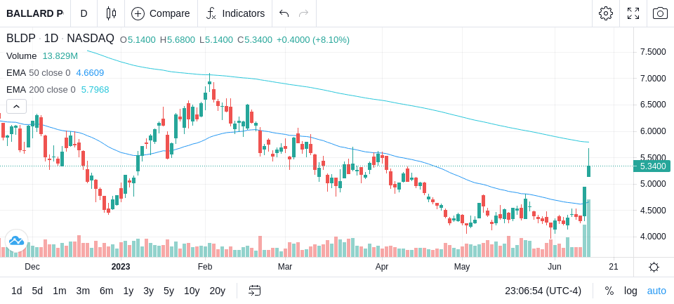Open the price axis settings gear
674x304 pixels.
point(654,267)
